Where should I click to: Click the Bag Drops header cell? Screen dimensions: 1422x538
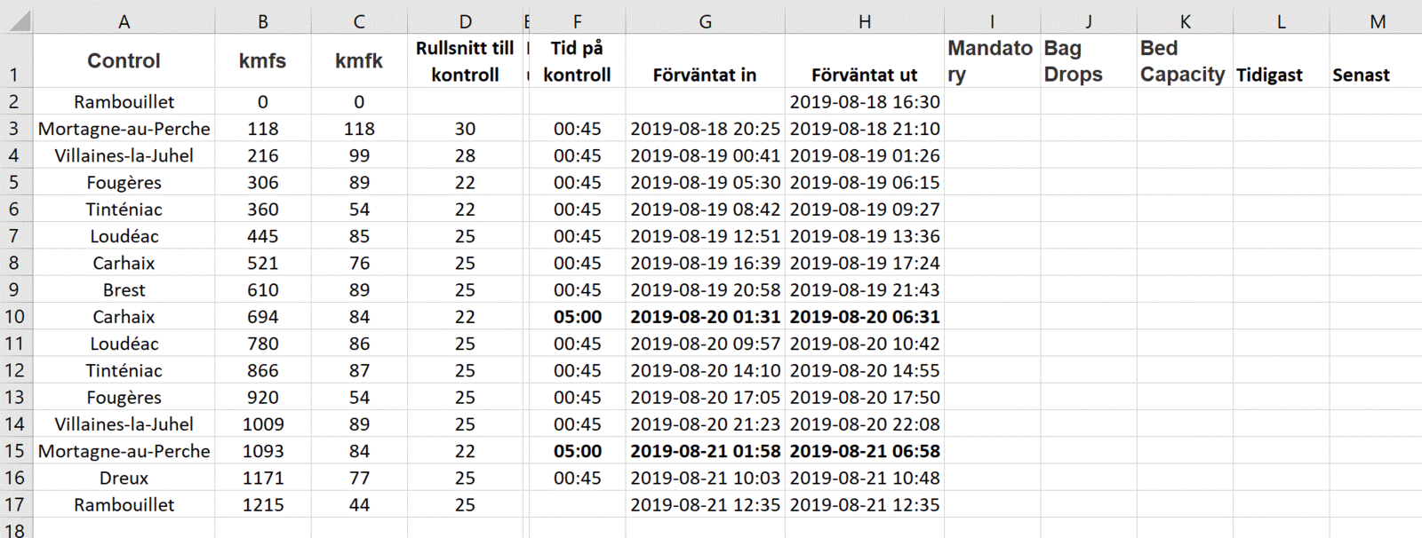point(1088,61)
